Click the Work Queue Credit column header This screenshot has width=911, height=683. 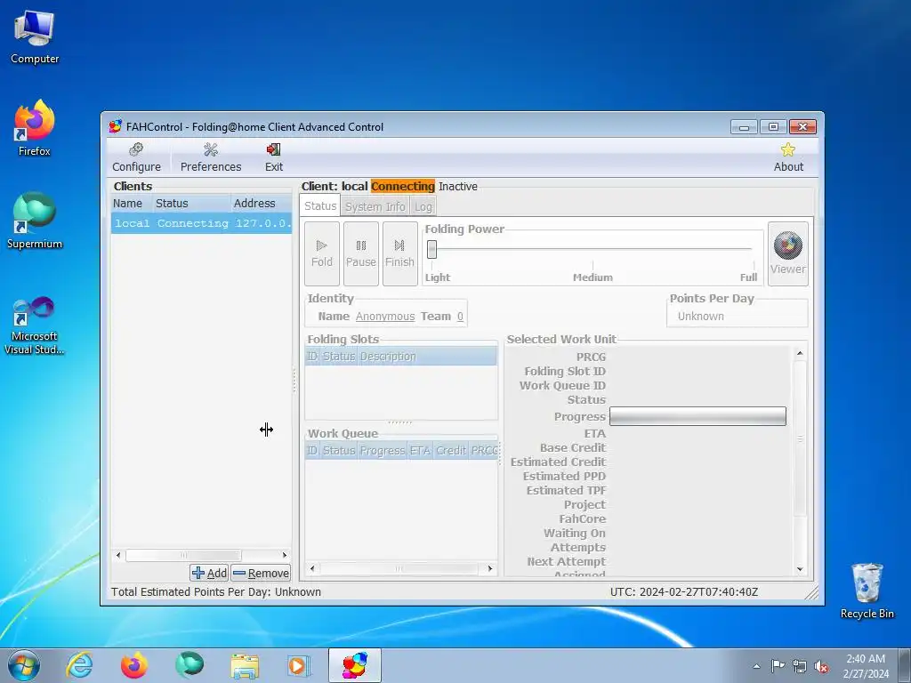point(451,451)
